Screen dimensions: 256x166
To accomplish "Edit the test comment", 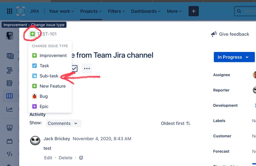I will point(48,158).
